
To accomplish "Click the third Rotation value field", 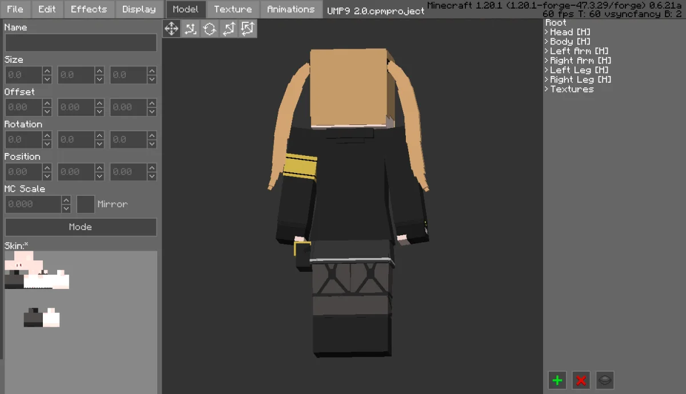I will coord(129,139).
